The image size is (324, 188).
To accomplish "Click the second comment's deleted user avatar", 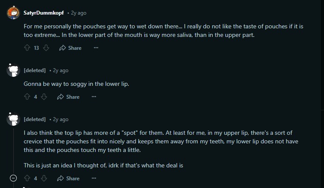I will pyautogui.click(x=13, y=70).
